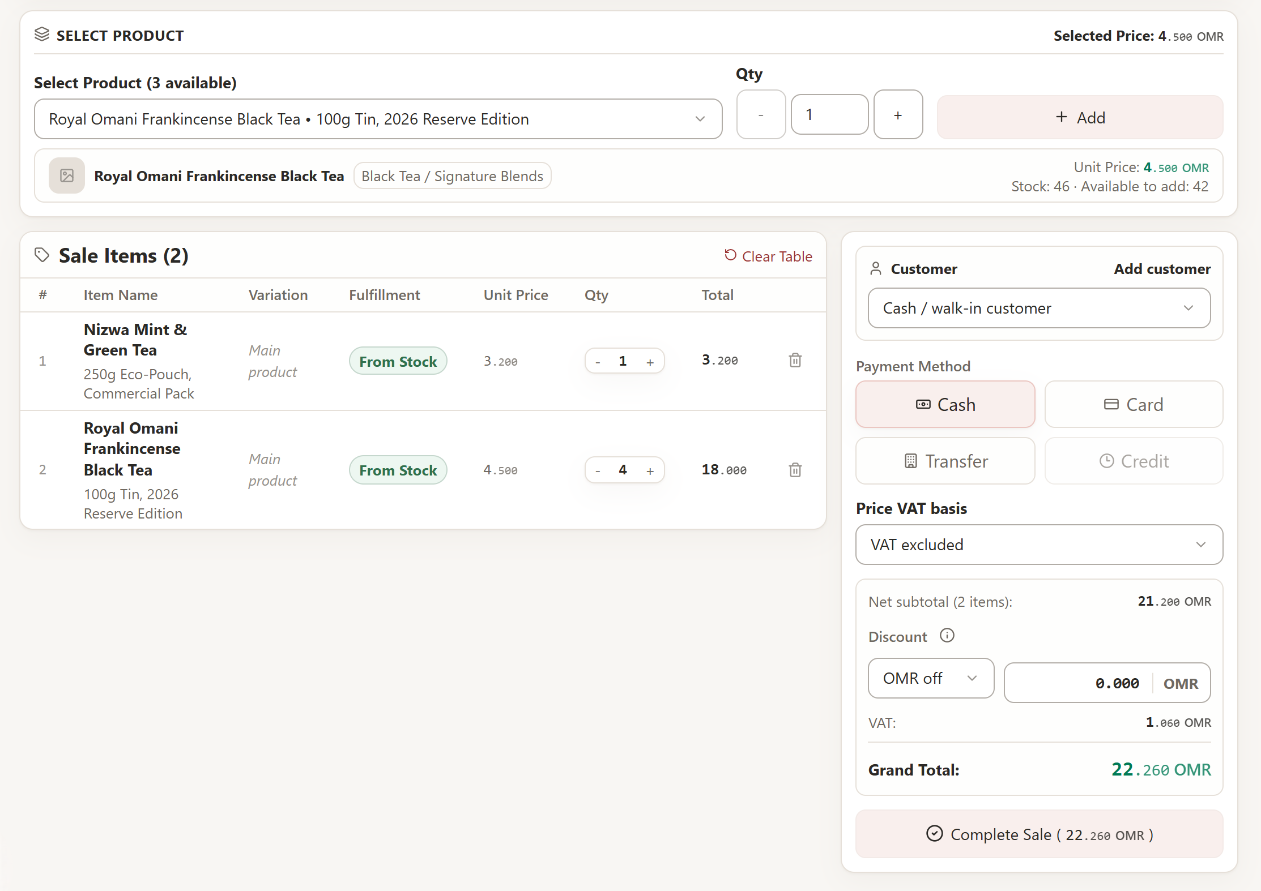Add the selected product to sale
Screen dimensions: 1261x891
pyautogui.click(x=1080, y=117)
